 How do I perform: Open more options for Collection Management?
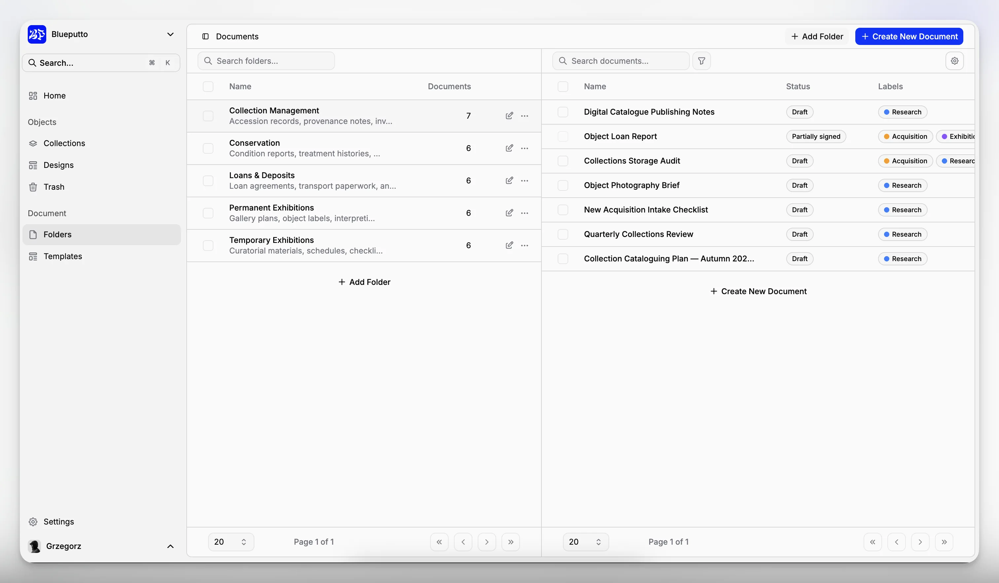click(525, 116)
